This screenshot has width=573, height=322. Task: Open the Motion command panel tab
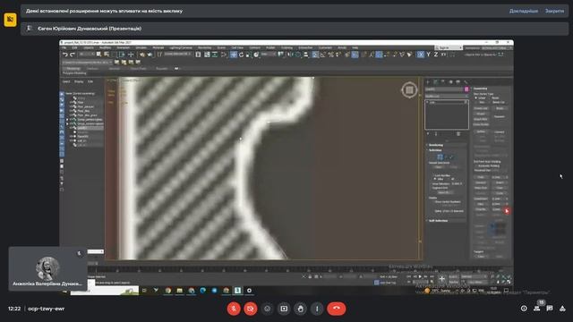[x=450, y=81]
